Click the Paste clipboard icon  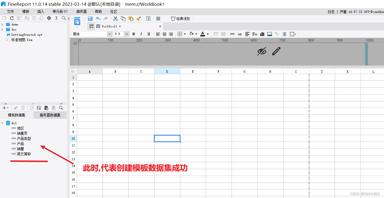coord(131,19)
